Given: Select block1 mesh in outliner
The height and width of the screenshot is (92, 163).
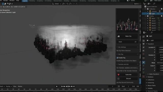Looking at the screenshot, I should click(x=154, y=21).
